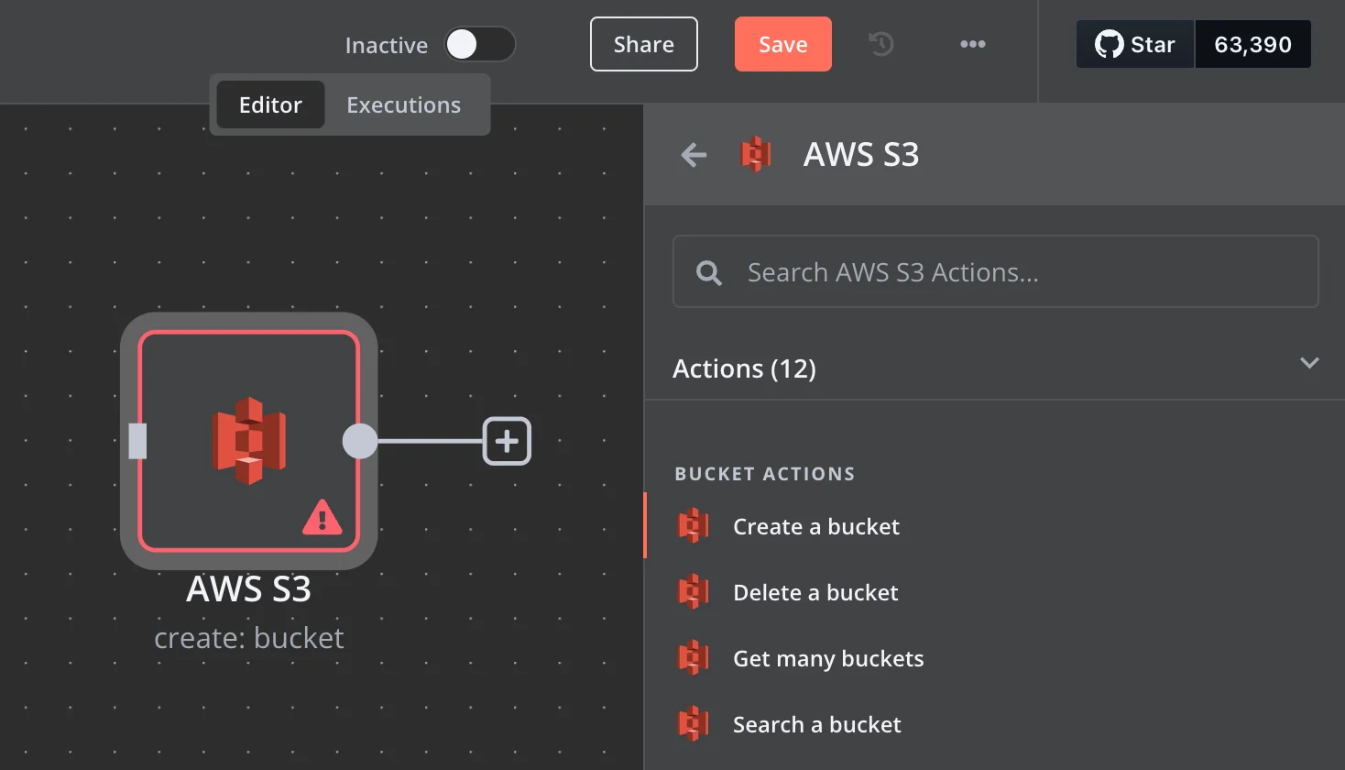
Task: Collapse the Actions (12) section chevron
Action: (1309, 363)
